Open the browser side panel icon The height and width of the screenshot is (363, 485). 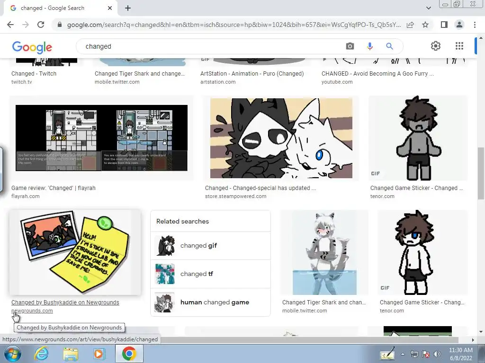pyautogui.click(x=444, y=25)
